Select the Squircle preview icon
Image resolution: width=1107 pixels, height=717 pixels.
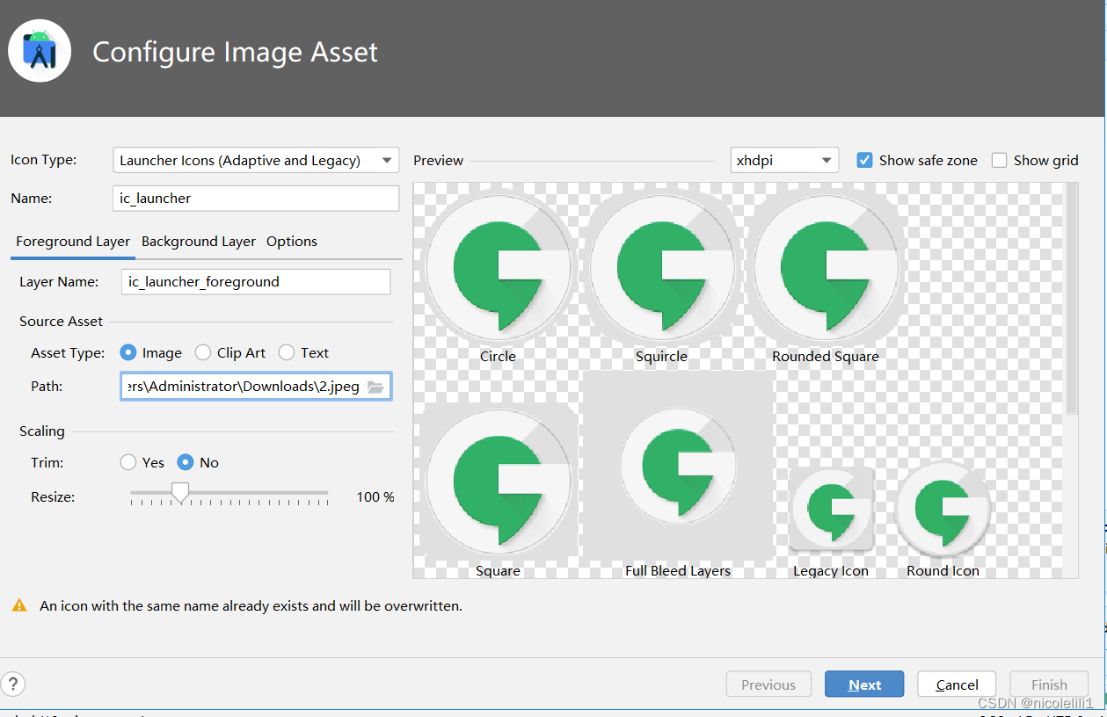661,266
